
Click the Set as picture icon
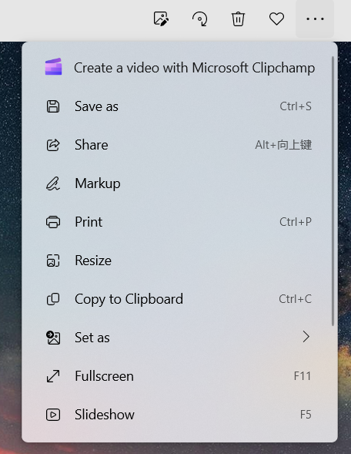click(x=53, y=338)
